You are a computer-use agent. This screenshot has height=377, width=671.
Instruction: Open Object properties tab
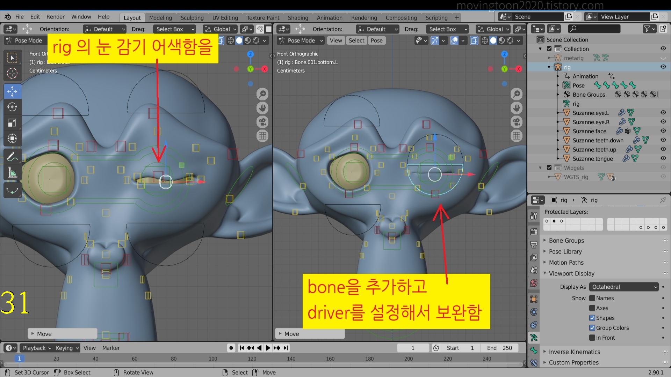point(534,299)
